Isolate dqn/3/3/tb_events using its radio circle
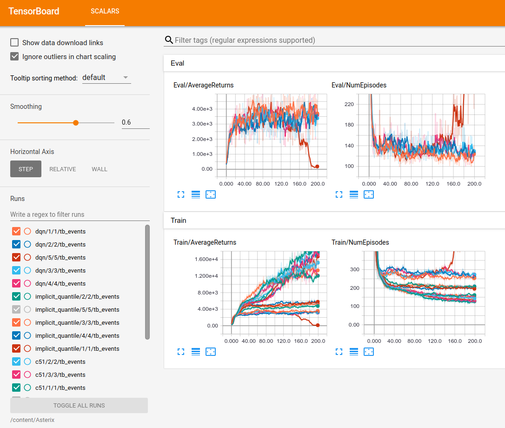The width and height of the screenshot is (505, 428). [28, 270]
